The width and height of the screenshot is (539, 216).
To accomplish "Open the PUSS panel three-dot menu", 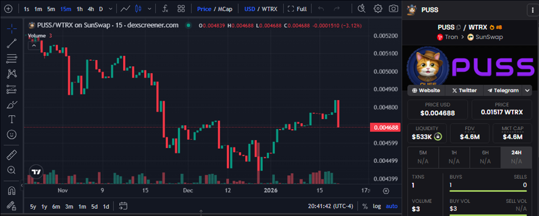I will click(x=533, y=10).
